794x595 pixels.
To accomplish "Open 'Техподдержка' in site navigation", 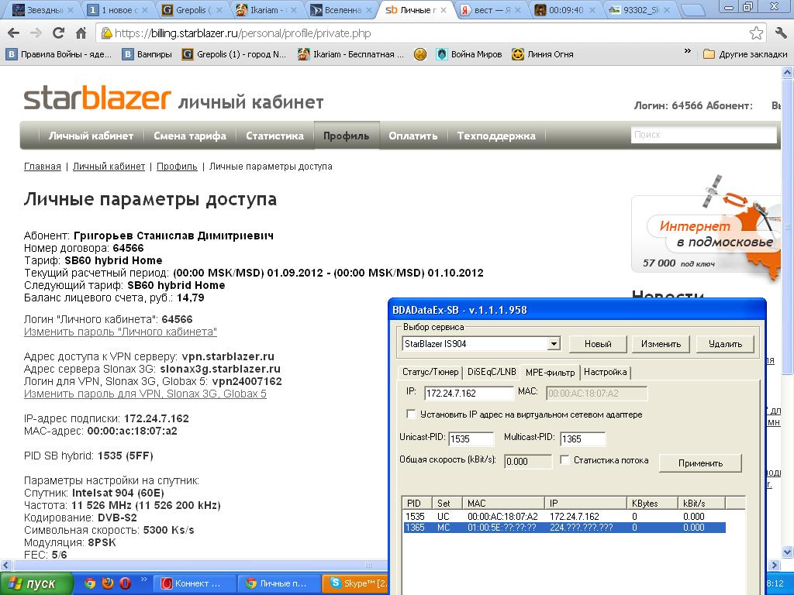I will click(496, 136).
